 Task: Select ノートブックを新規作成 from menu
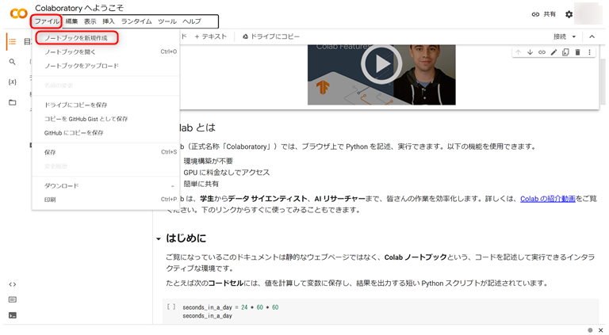click(x=76, y=37)
